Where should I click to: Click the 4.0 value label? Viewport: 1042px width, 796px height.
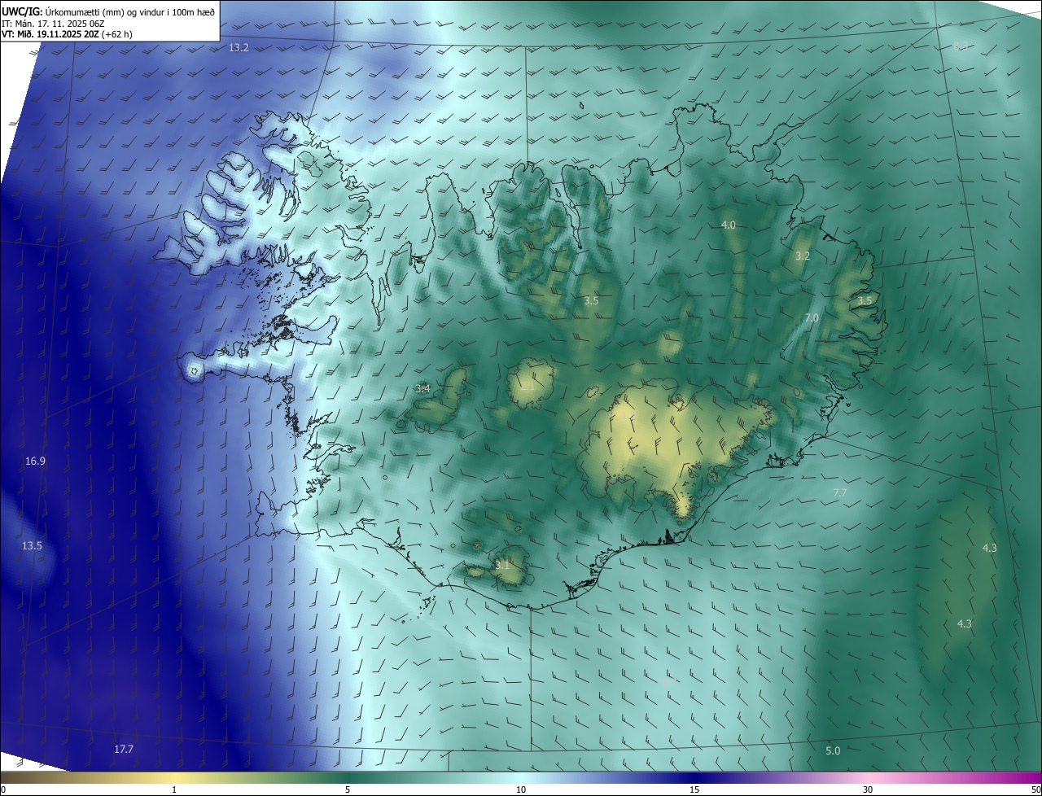pyautogui.click(x=729, y=225)
